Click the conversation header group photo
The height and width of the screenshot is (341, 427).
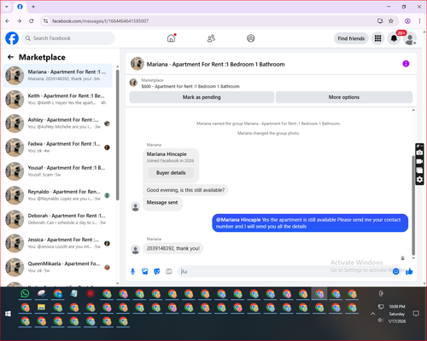[137, 63]
